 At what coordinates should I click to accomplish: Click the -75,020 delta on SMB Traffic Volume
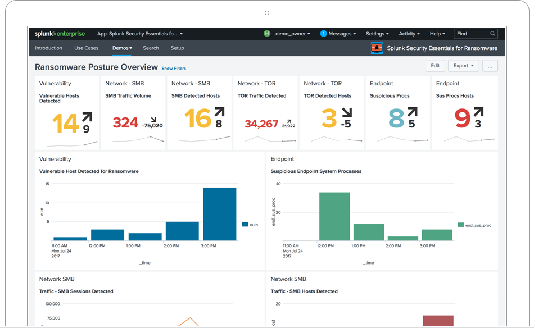coord(152,126)
